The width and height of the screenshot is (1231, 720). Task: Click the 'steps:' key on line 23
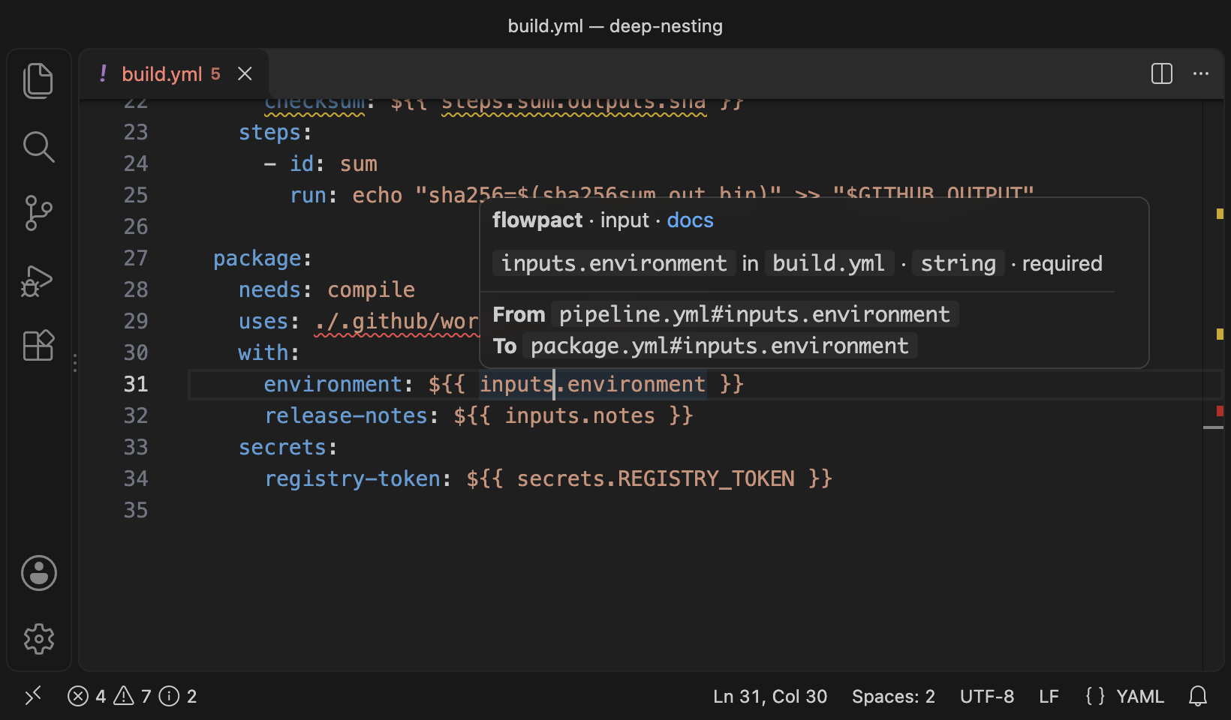275,132
